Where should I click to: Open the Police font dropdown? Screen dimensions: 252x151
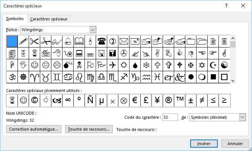coord(93,29)
